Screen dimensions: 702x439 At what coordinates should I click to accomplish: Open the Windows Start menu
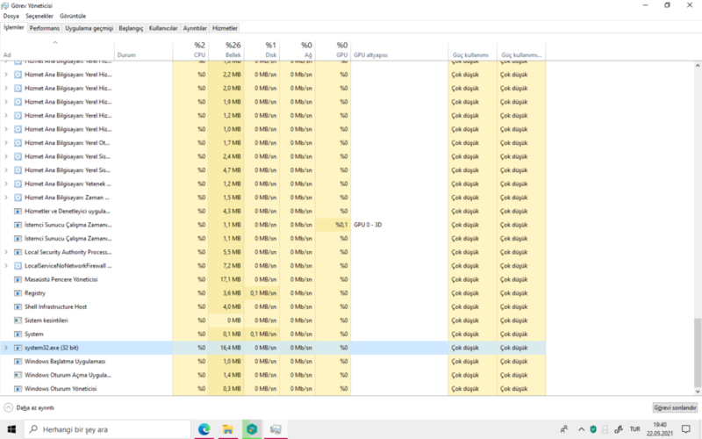click(x=11, y=429)
